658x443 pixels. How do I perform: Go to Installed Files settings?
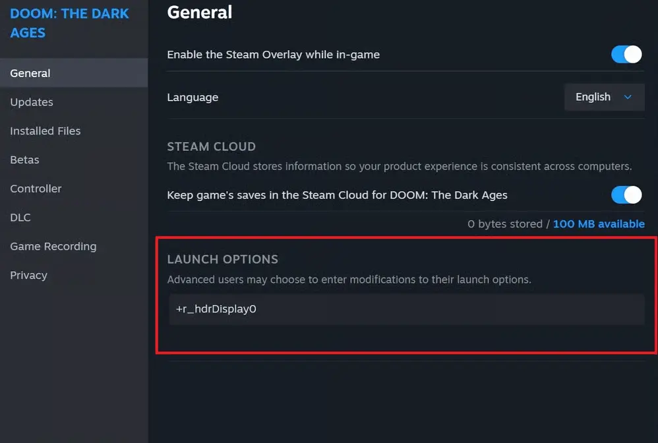point(45,131)
